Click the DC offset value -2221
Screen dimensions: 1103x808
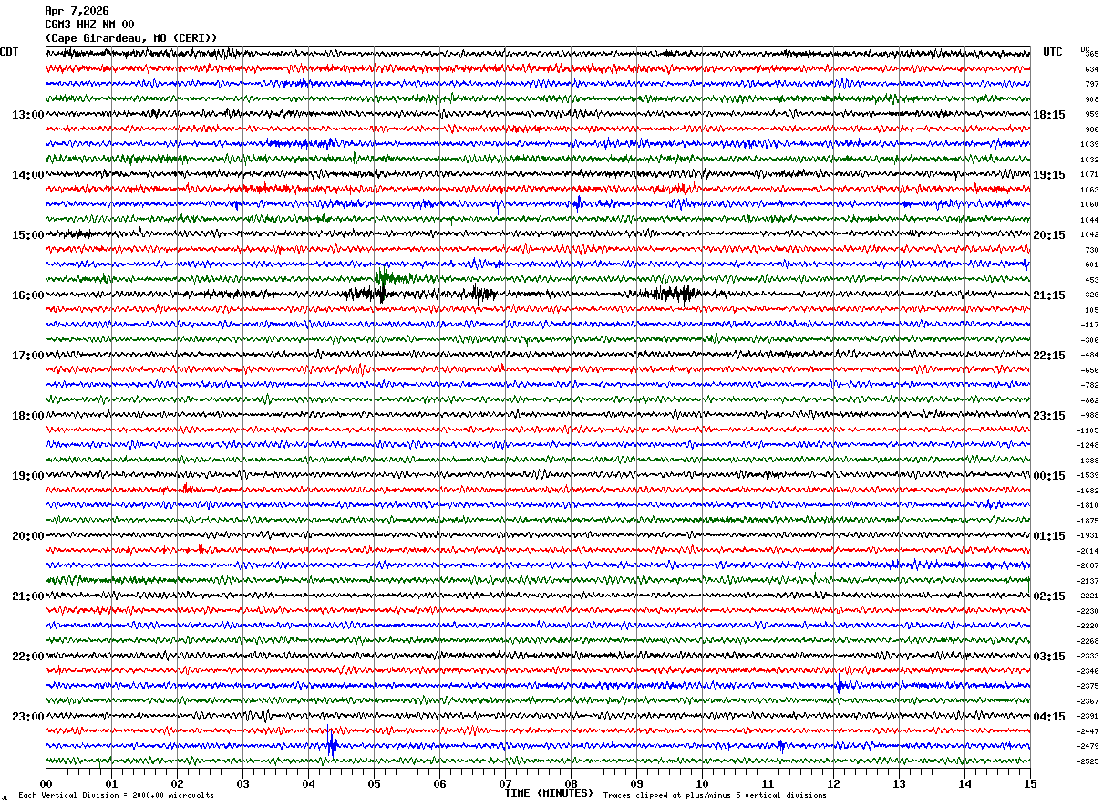[x=1088, y=596]
